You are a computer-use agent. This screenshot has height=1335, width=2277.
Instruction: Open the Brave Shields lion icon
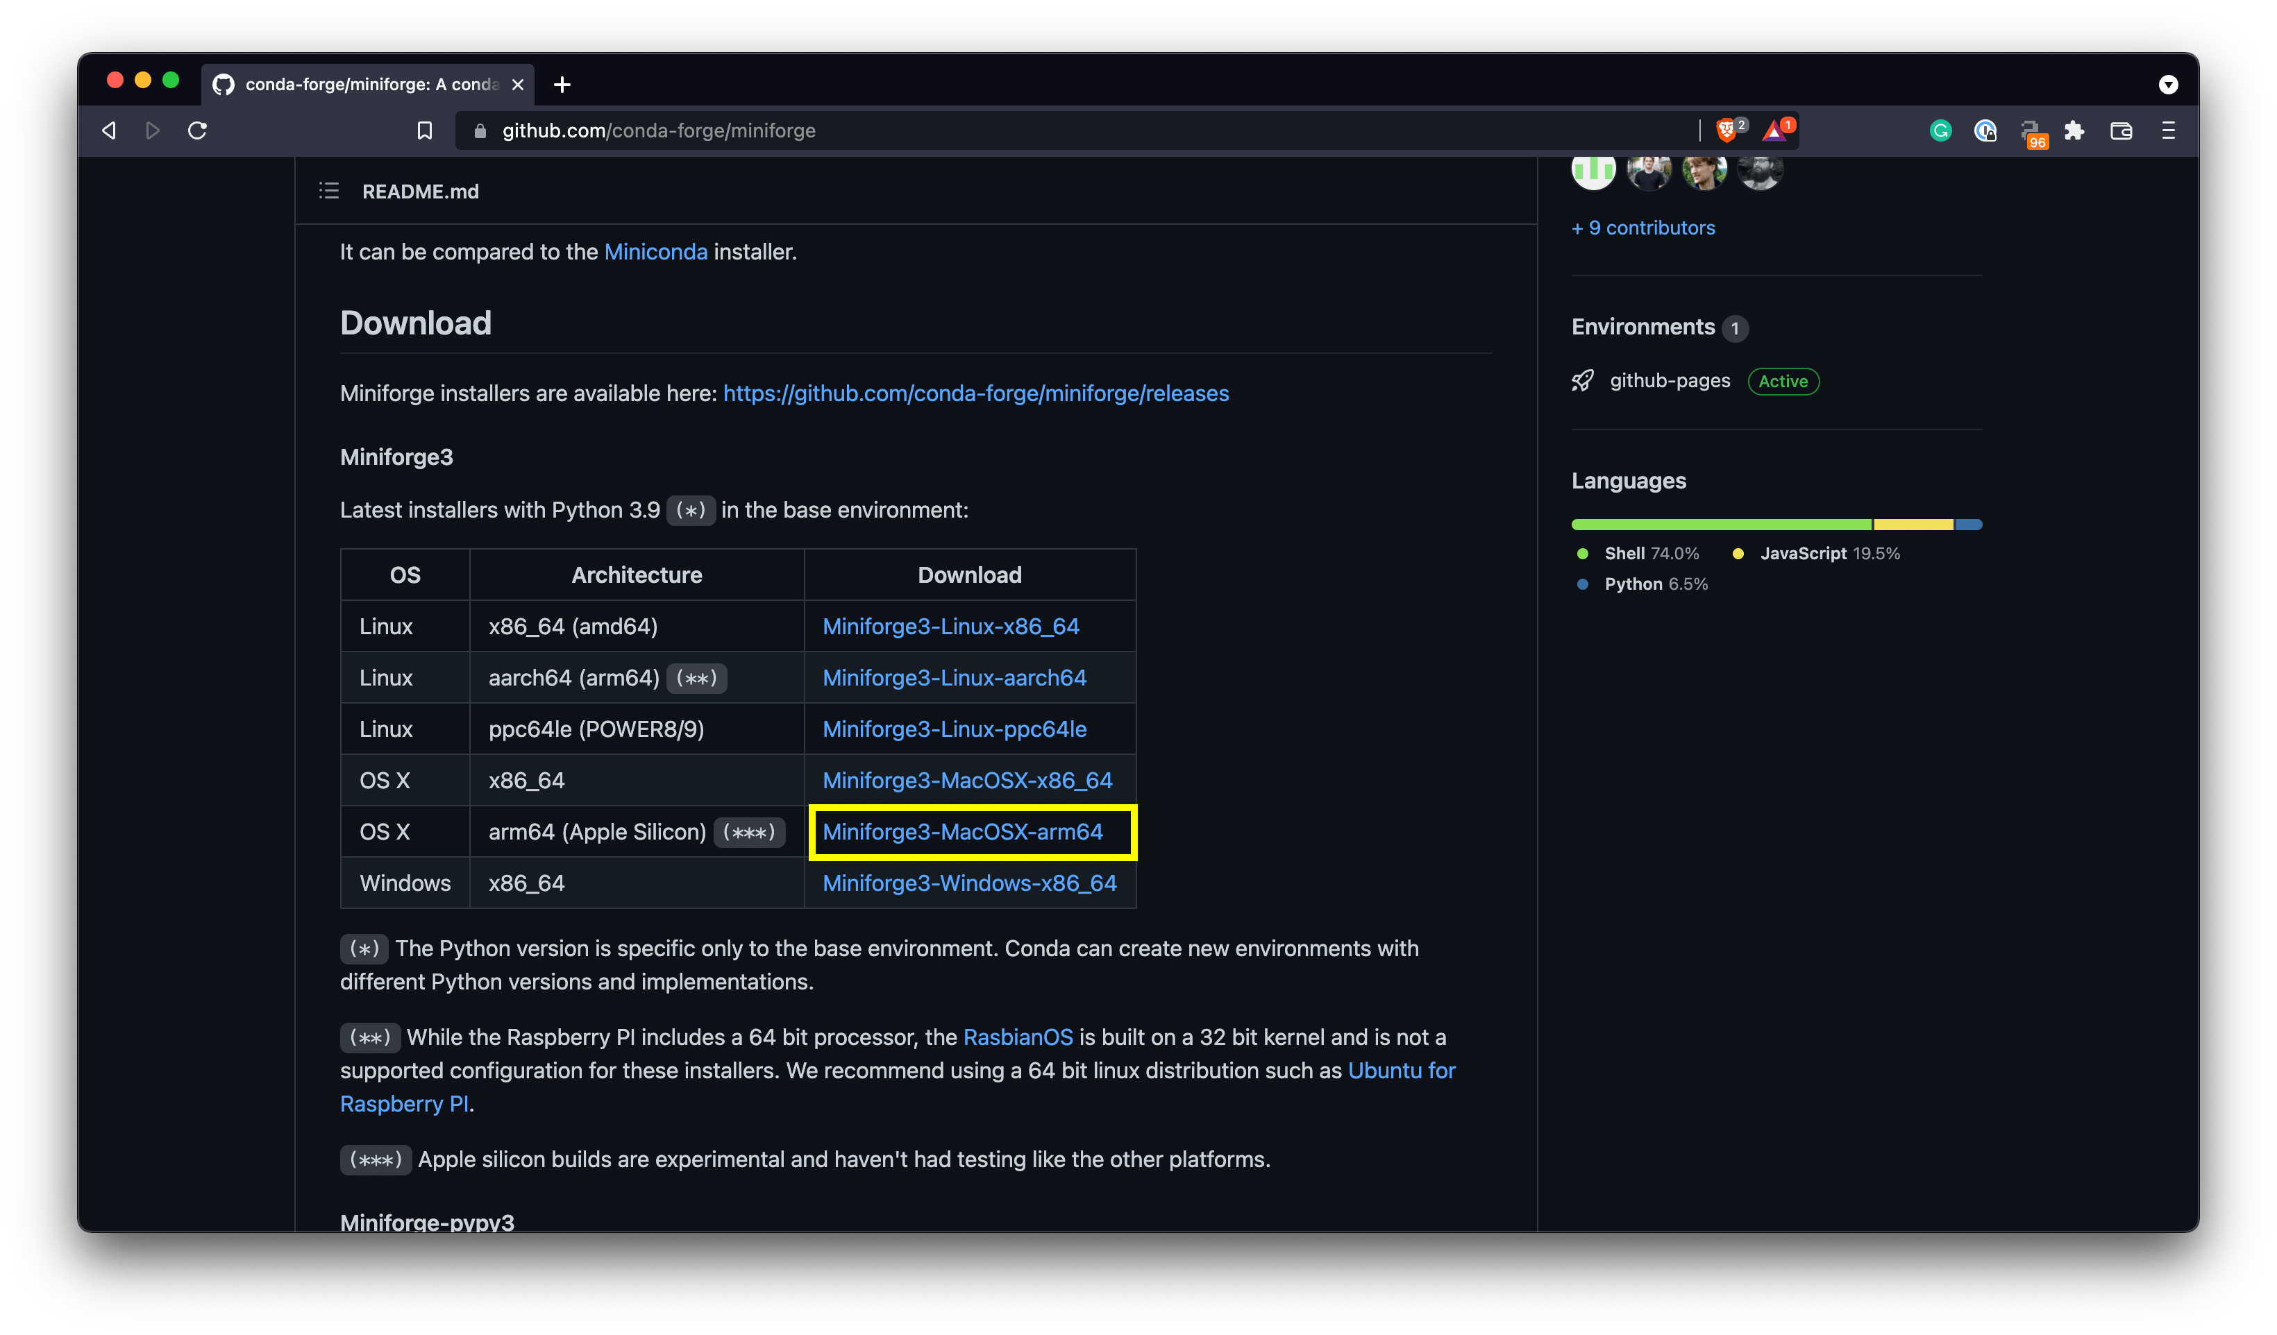pos(1726,131)
